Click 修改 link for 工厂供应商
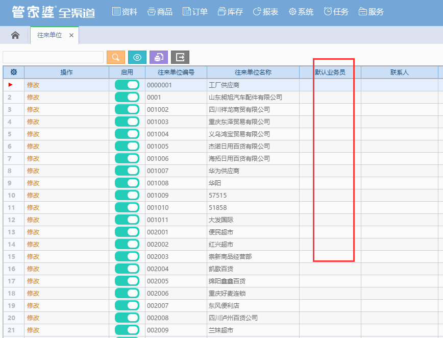Image resolution: width=443 pixels, height=338 pixels. tap(33, 85)
